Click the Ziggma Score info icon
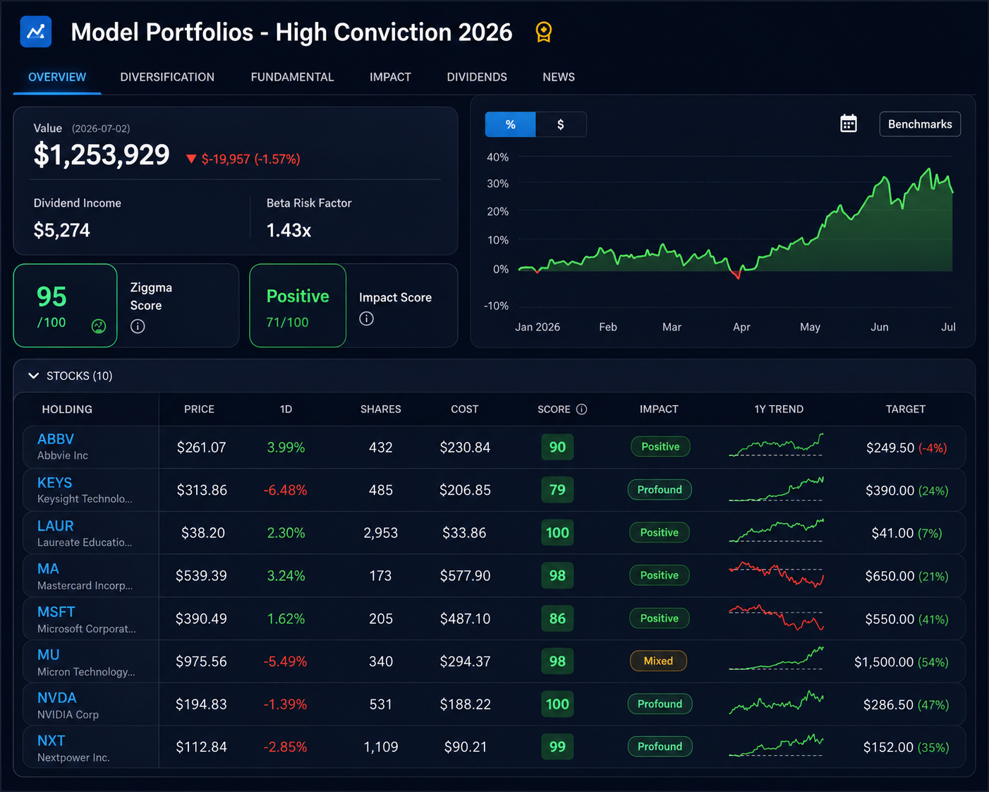The height and width of the screenshot is (792, 989). click(138, 326)
